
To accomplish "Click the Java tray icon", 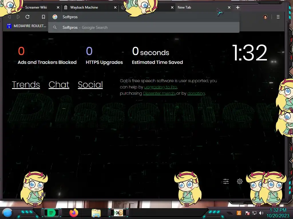I will click(239, 213).
